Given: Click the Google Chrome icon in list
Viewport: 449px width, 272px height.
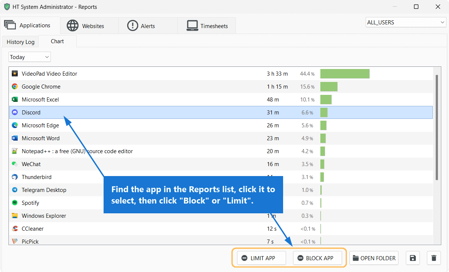Looking at the screenshot, I should tap(15, 87).
